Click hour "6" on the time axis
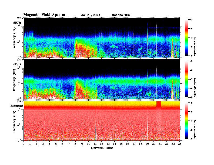This screenshot has width=214, height=165. coord(62,144)
